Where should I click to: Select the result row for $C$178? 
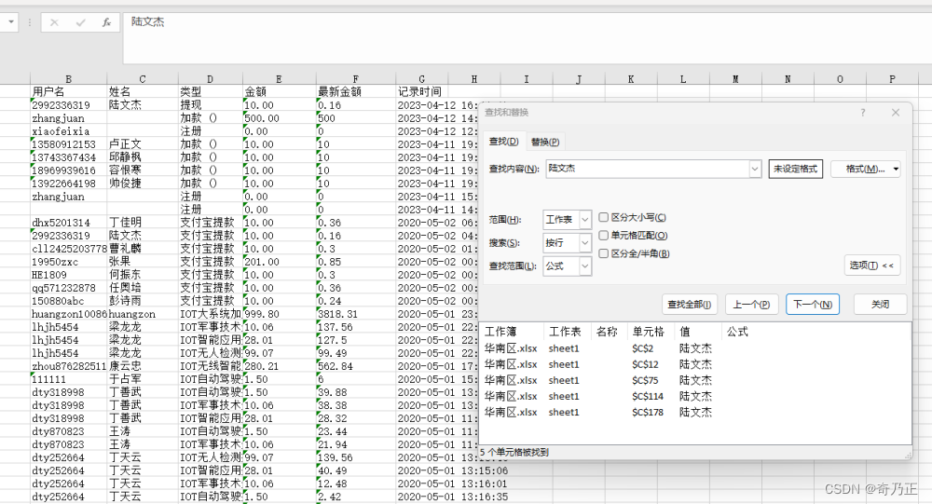[695, 413]
